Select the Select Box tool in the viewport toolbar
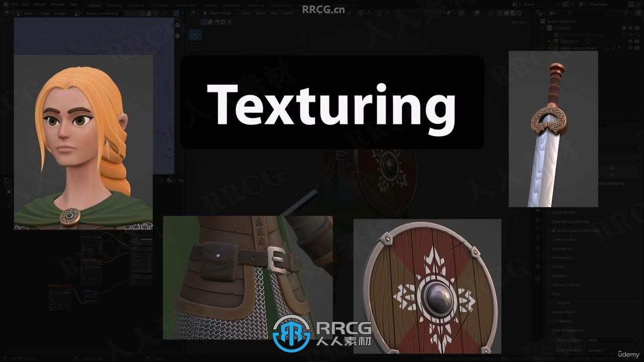Screen dimensions: 644x362 coord(195,34)
